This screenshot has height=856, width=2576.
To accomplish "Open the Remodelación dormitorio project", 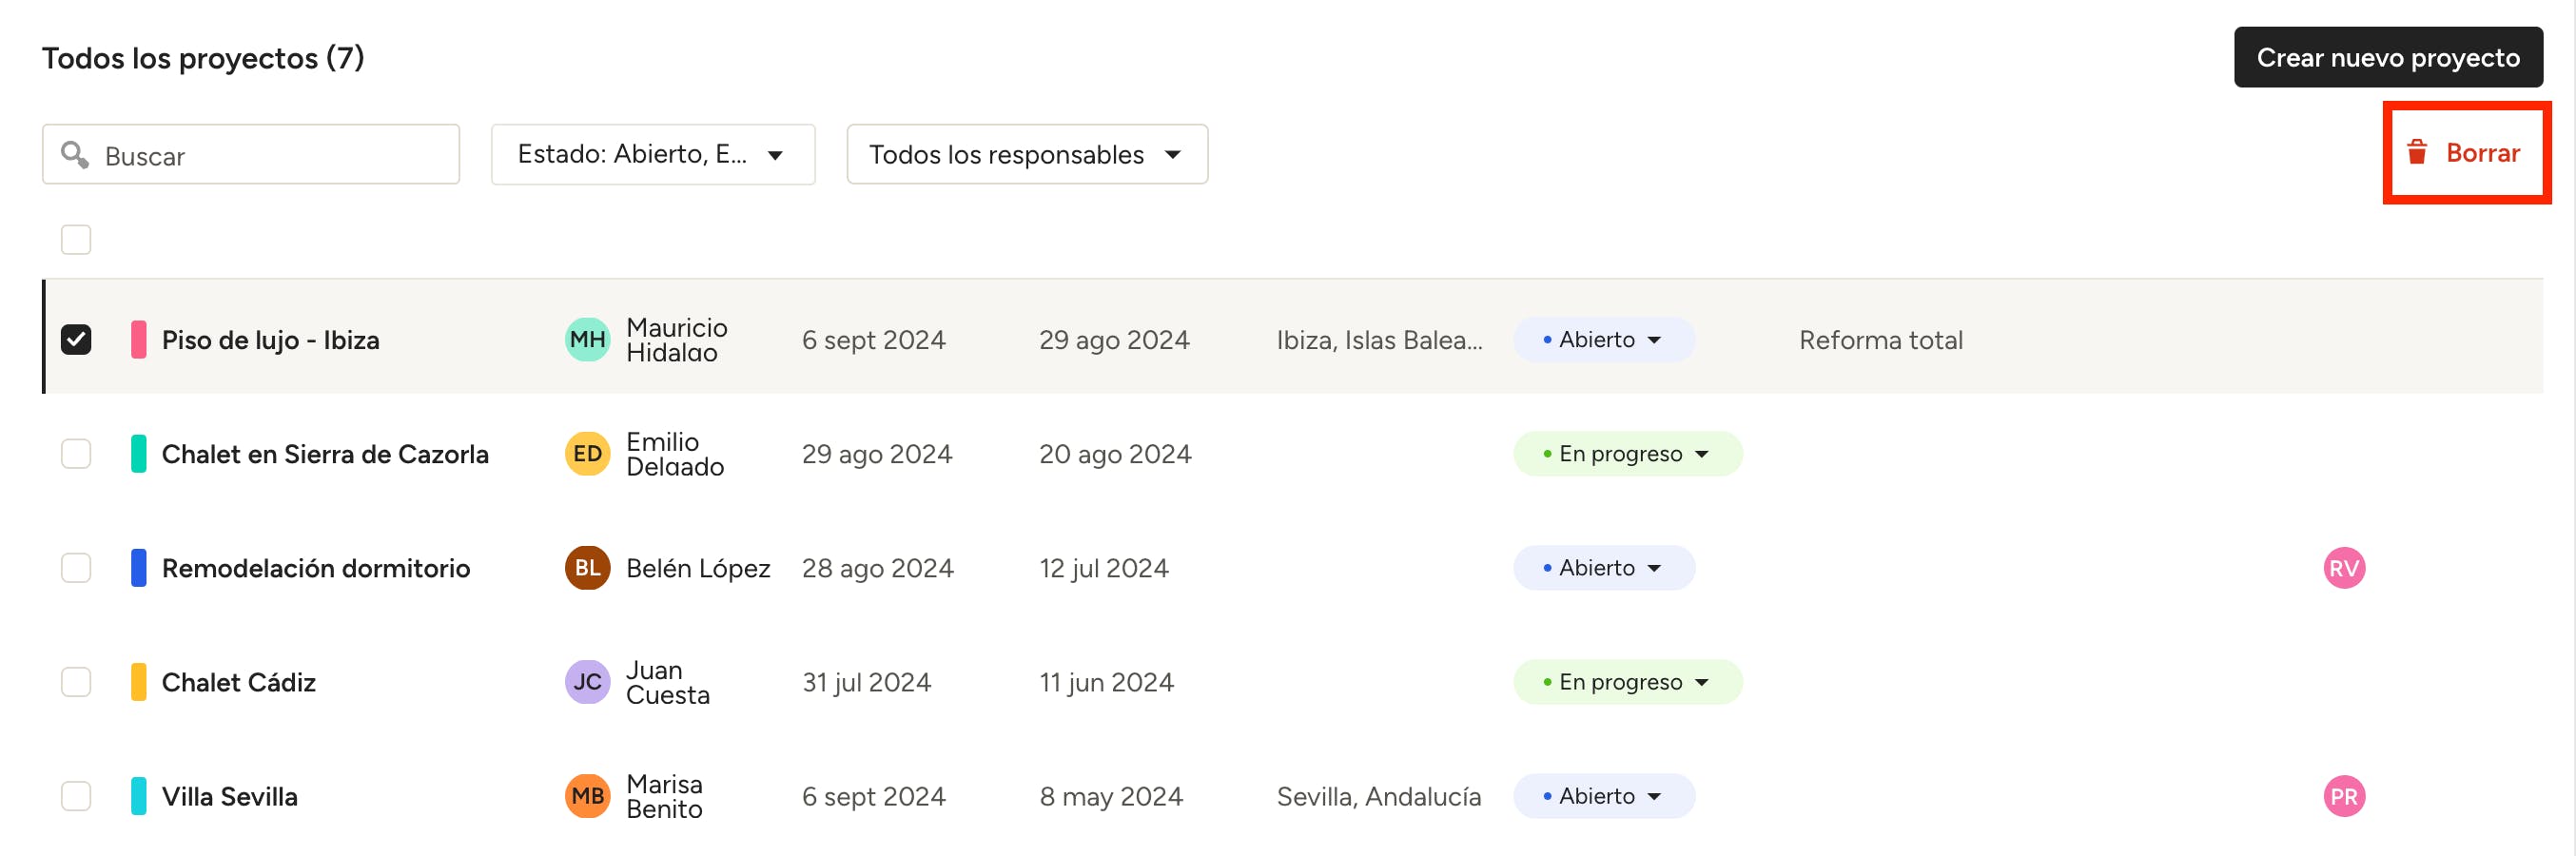I will coord(315,568).
